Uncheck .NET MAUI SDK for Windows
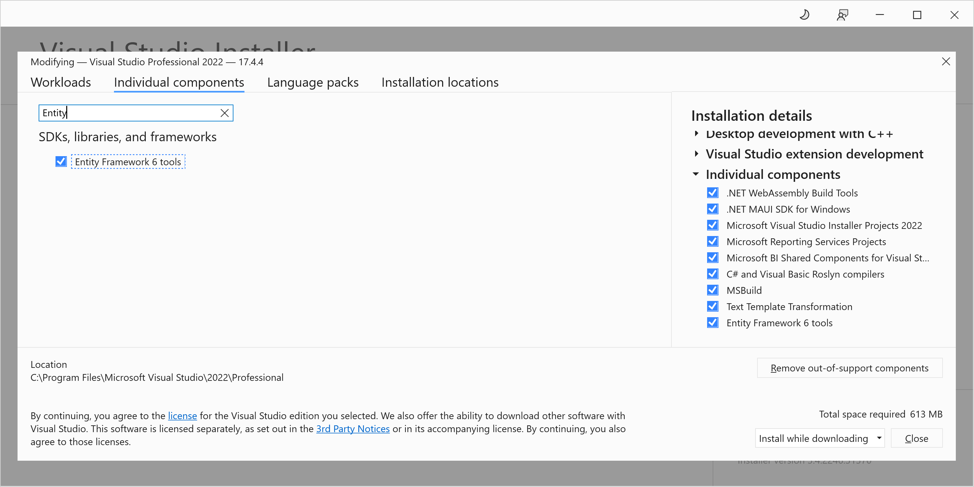This screenshot has width=974, height=487. pyautogui.click(x=713, y=209)
